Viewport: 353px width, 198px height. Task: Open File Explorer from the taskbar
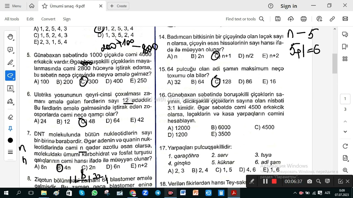44,193
